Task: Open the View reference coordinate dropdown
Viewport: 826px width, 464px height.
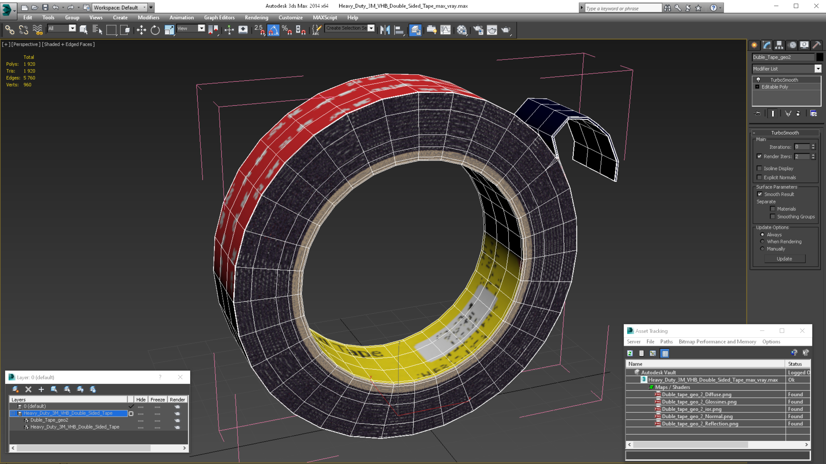Action: [201, 28]
